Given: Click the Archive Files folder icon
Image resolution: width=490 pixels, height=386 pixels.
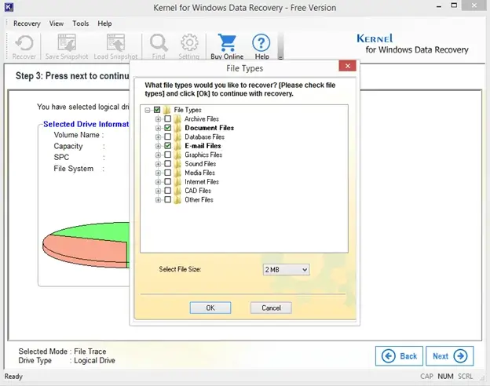Looking at the screenshot, I should point(177,119).
